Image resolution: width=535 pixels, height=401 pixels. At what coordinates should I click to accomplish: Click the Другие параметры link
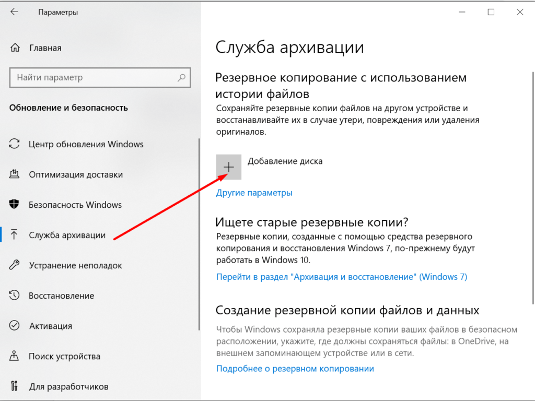click(254, 193)
